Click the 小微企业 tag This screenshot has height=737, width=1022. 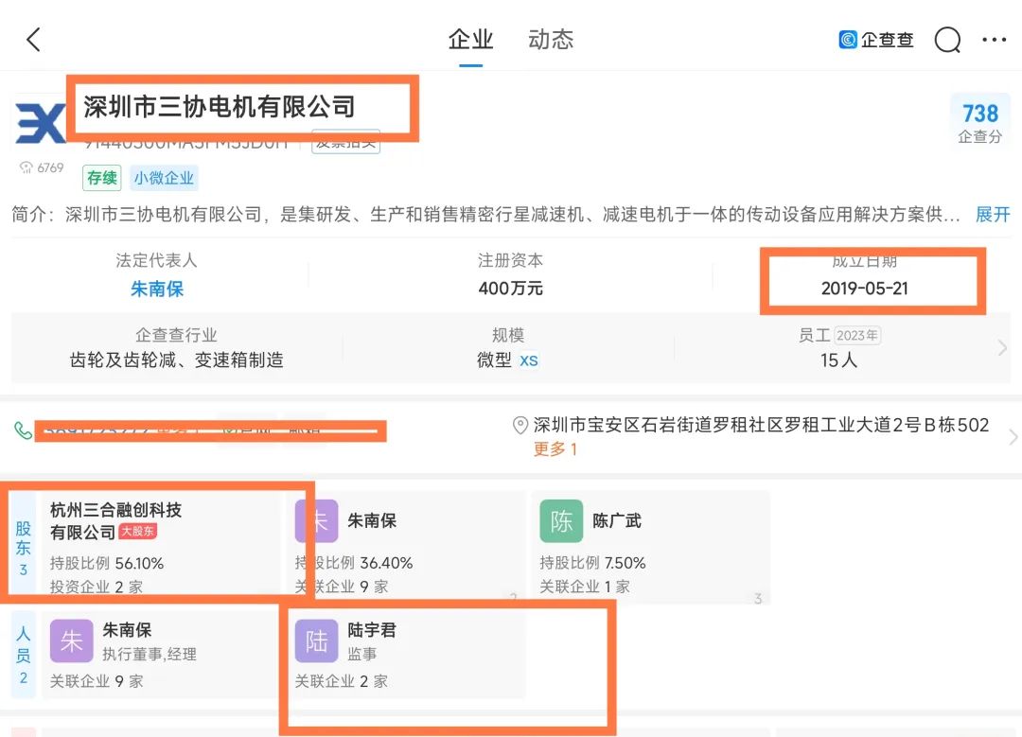click(164, 178)
